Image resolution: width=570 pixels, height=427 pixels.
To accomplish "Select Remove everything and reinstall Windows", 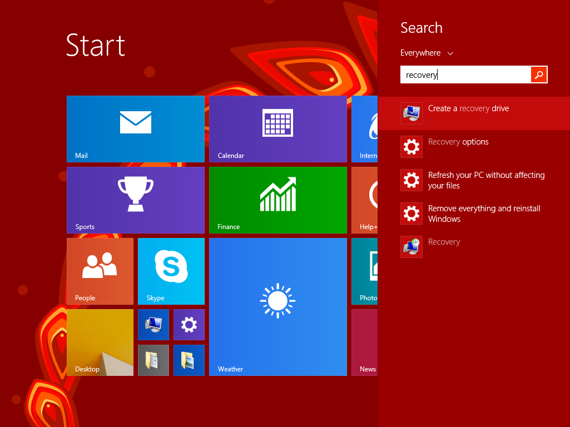I will (x=484, y=213).
